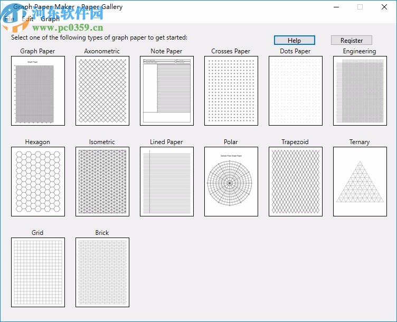Pick the Grid paper thumbnail
Viewport: 397px width, 322px height.
coord(38,272)
